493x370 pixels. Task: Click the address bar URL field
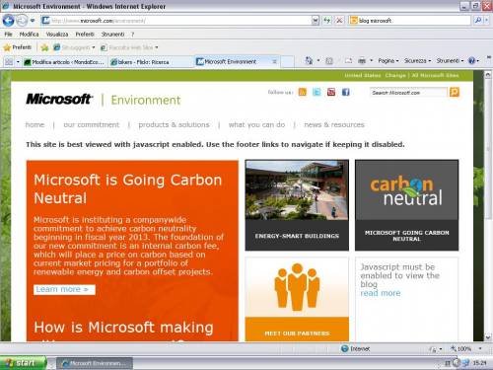coord(176,21)
